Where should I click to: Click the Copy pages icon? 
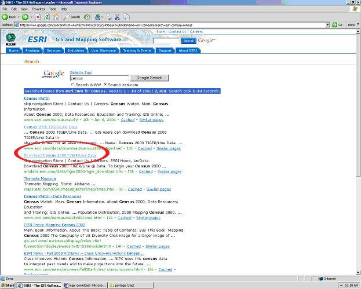(126, 17)
